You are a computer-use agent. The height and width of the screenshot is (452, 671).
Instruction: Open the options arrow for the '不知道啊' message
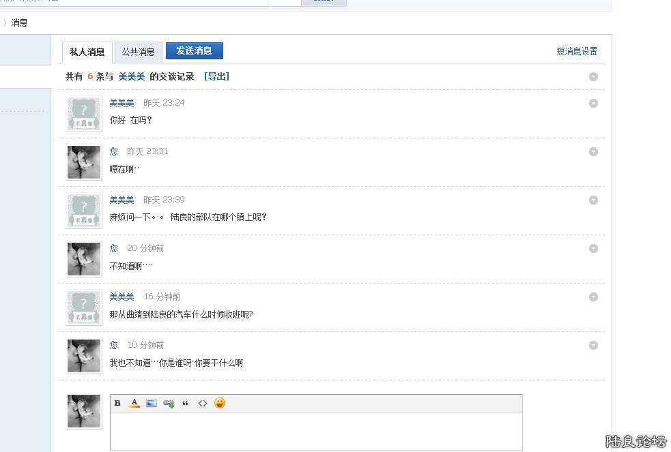tap(593, 248)
